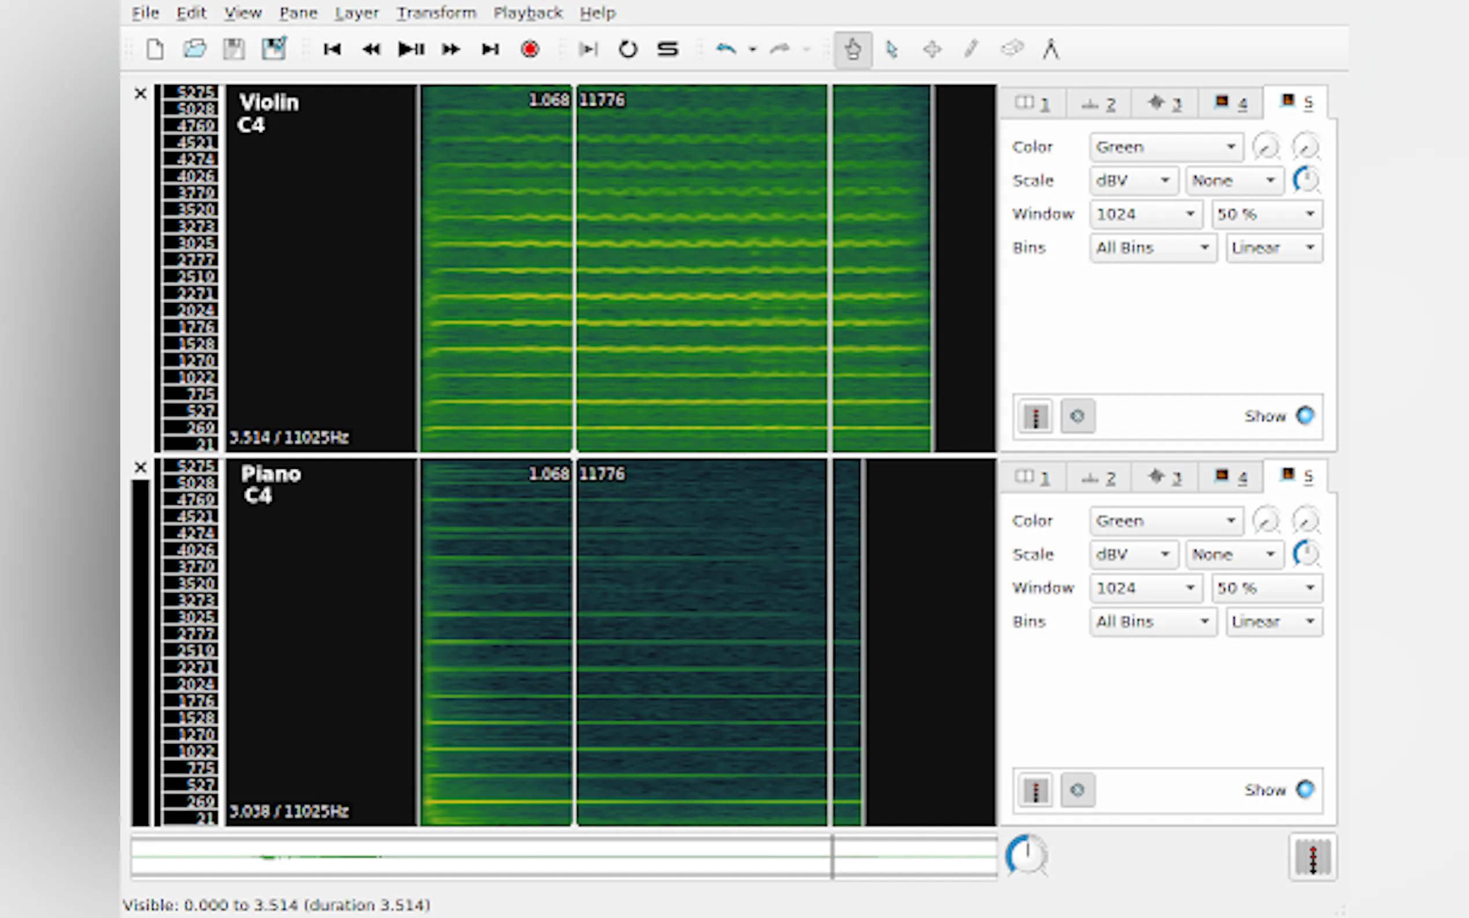Image resolution: width=1469 pixels, height=918 pixels.
Task: Select the Measure compass tool
Action: point(1051,49)
